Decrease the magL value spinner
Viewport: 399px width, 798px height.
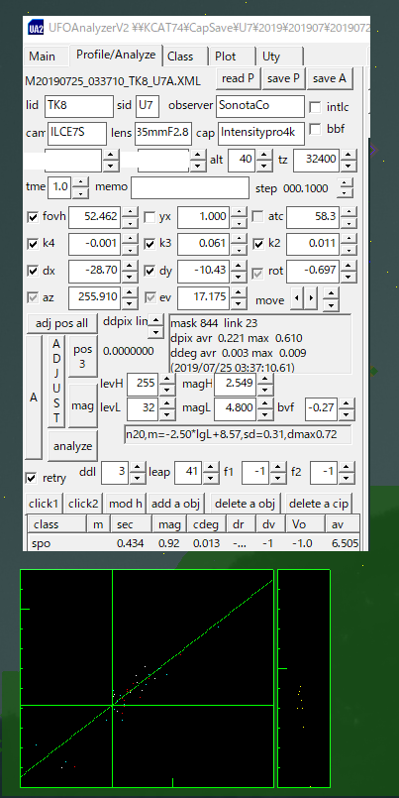tap(264, 414)
